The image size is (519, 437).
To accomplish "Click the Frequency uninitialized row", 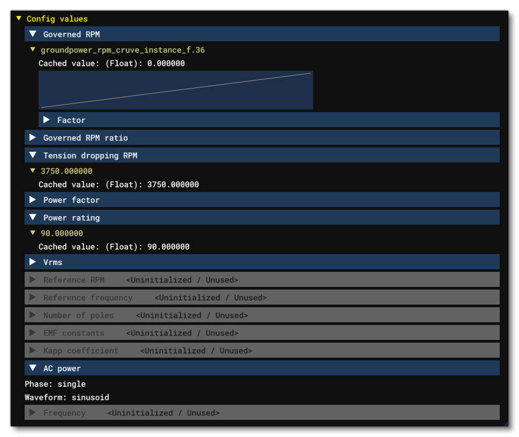I will 262,413.
